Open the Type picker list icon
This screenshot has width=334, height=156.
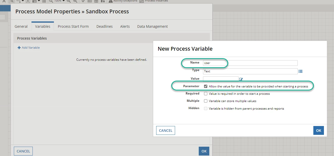(x=300, y=71)
